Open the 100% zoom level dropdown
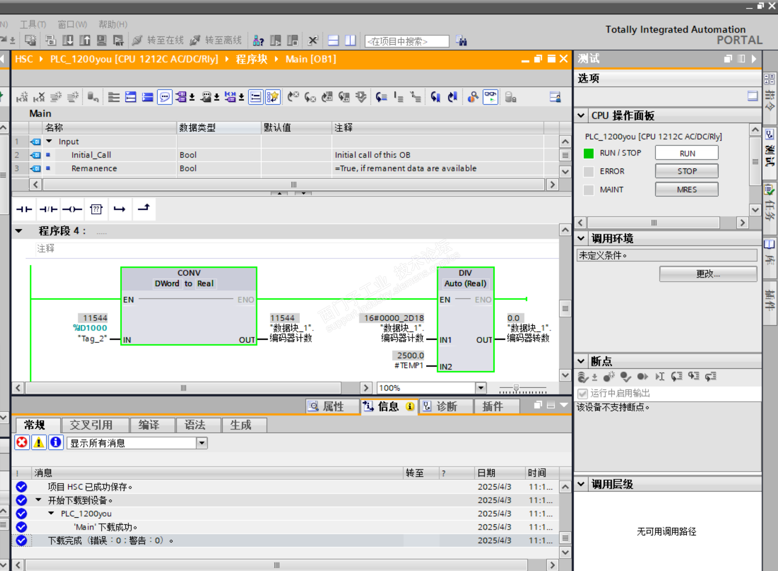This screenshot has height=571, width=778. pyautogui.click(x=481, y=388)
